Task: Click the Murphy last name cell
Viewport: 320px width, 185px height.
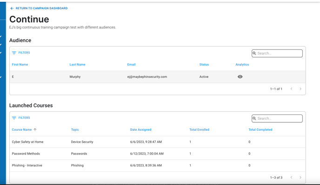Action: [75, 77]
